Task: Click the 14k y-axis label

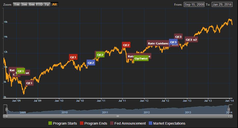Action: coord(6,37)
